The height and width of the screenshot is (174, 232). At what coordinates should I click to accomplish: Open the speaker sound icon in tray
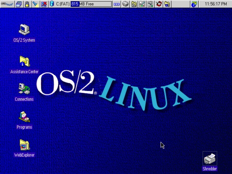click(150, 4)
